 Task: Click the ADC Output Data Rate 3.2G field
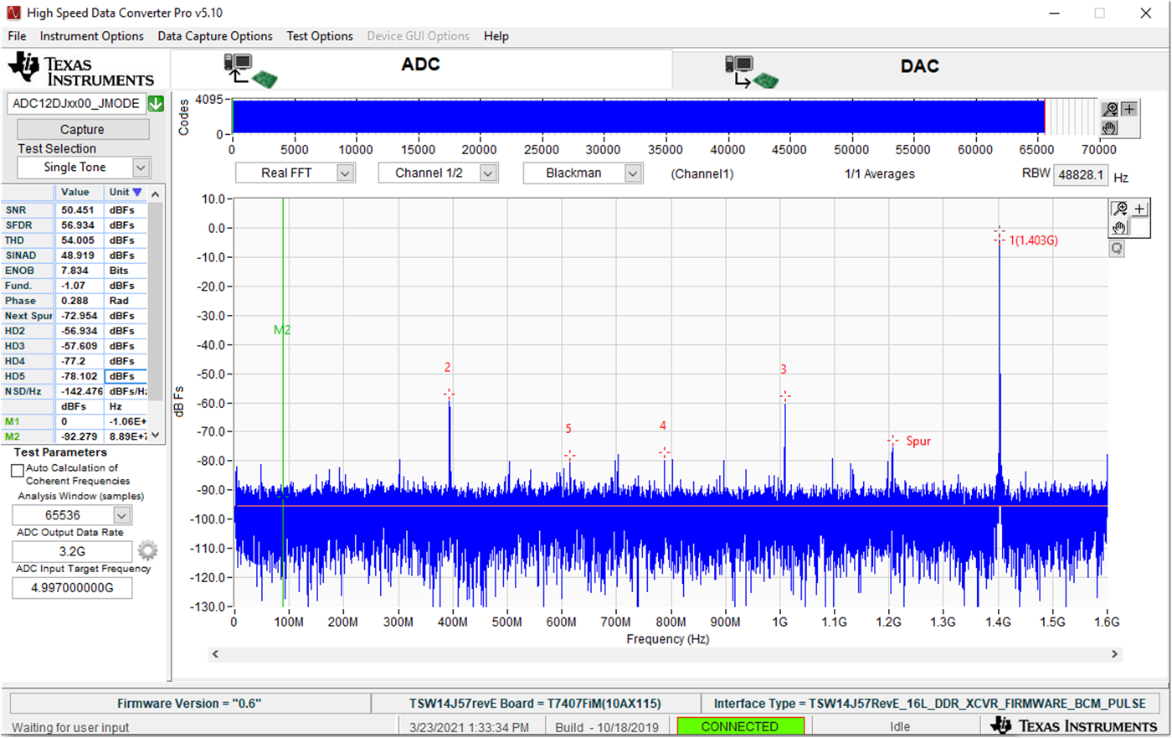click(72, 551)
